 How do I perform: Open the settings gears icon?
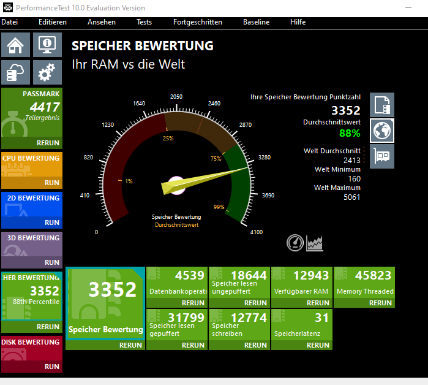click(47, 72)
